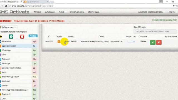Select Whatsapp service row
This screenshot has height=100, width=178.
19,50
